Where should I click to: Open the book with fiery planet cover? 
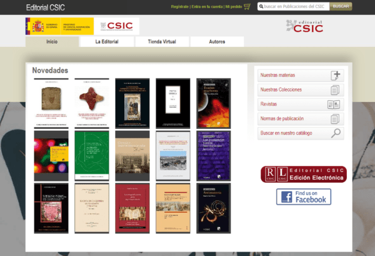coord(214,103)
